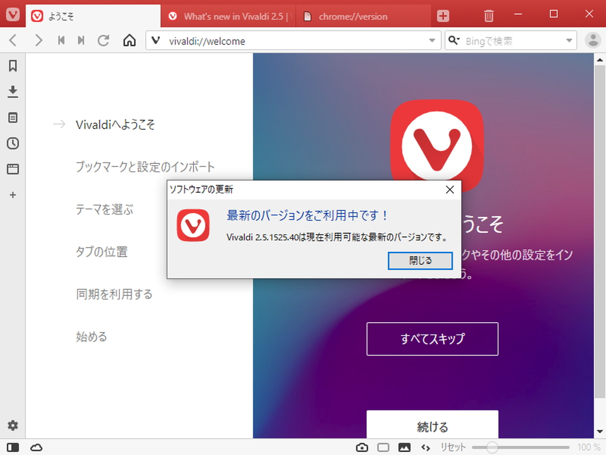
Task: Reload the current page
Action: pos(104,40)
